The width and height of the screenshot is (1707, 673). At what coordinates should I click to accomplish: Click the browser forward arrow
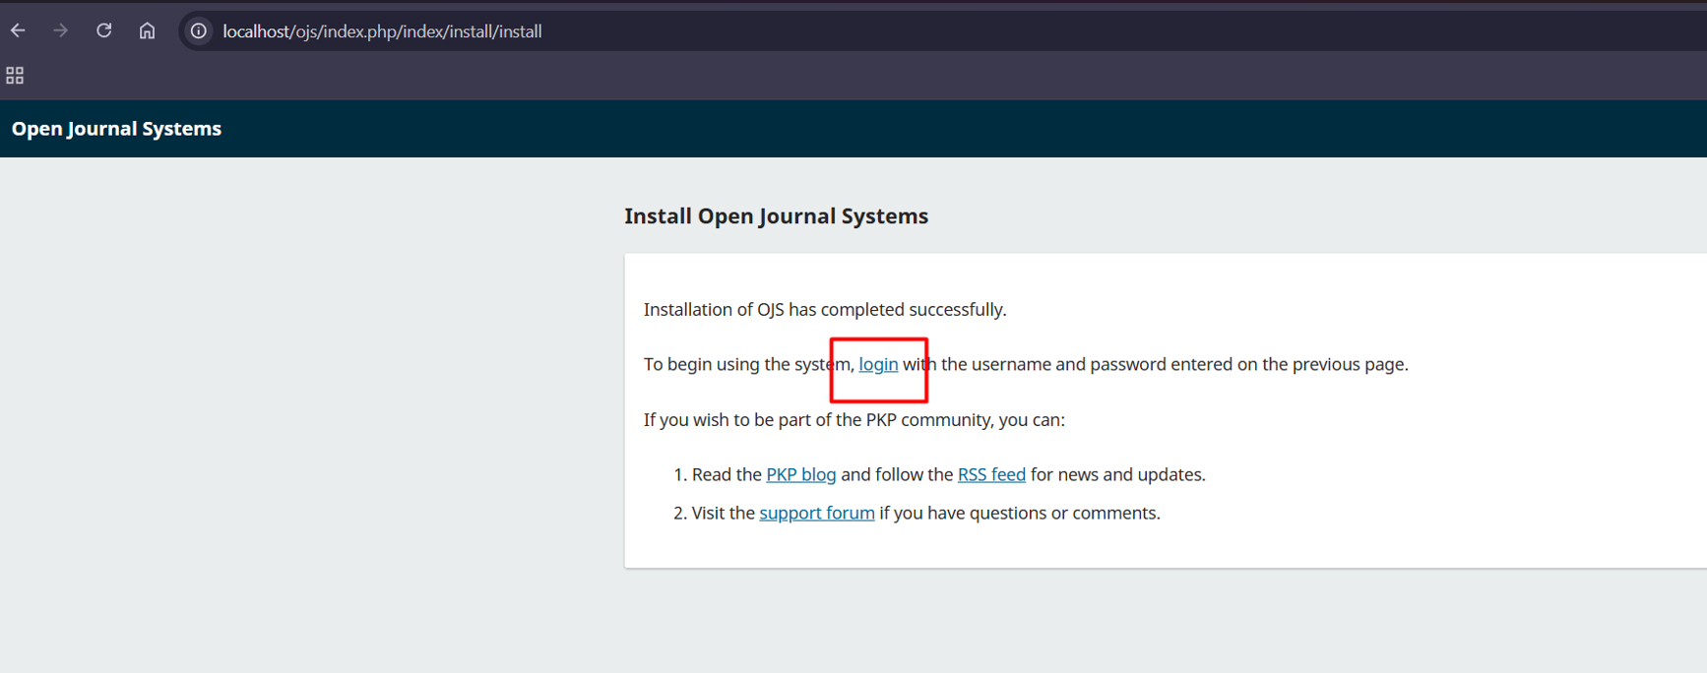[61, 31]
